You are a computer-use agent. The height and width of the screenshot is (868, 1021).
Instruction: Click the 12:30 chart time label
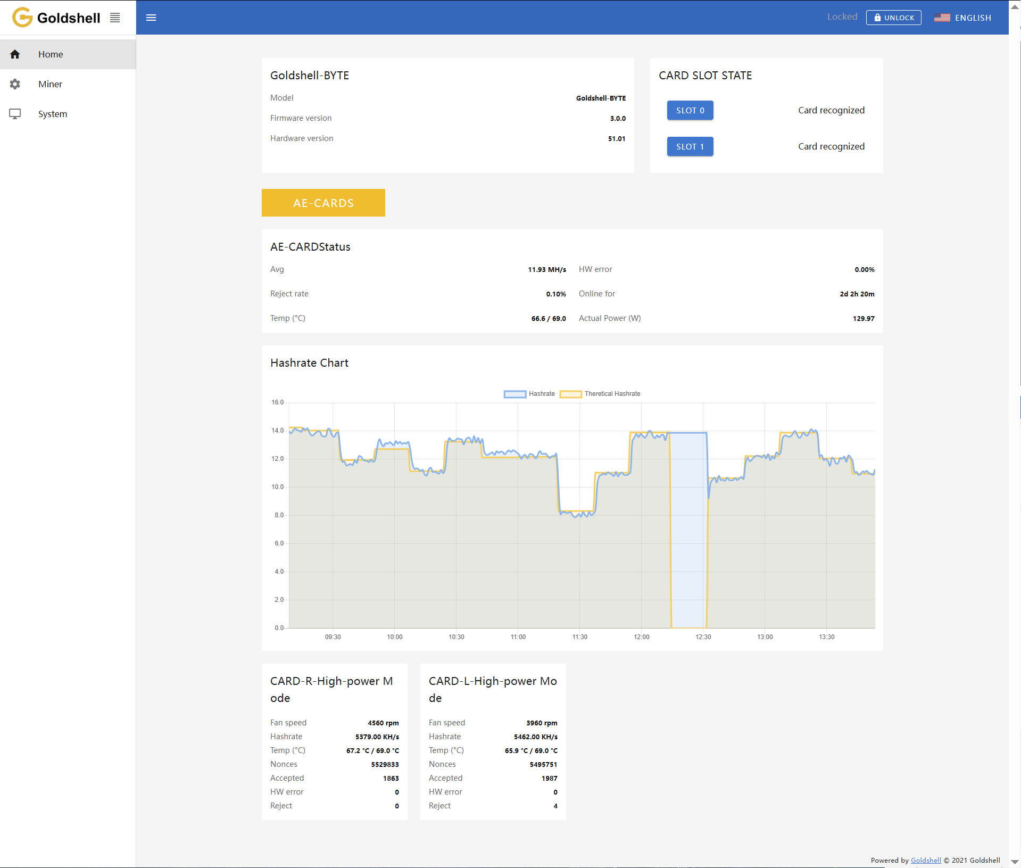point(703,637)
